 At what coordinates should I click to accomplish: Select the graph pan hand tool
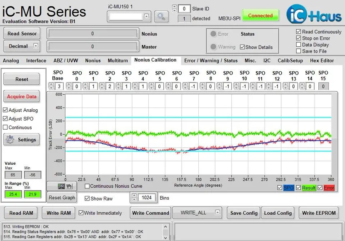69,186
